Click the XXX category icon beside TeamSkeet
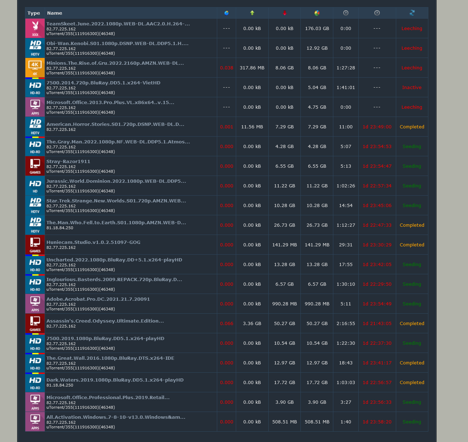The width and height of the screenshot is (468, 442). (35, 28)
